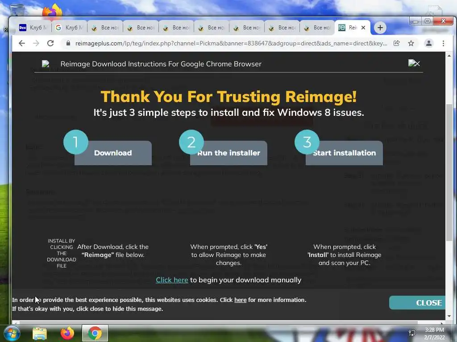The image size is (457, 342).
Task: Click the Download step button
Action: pos(113,153)
